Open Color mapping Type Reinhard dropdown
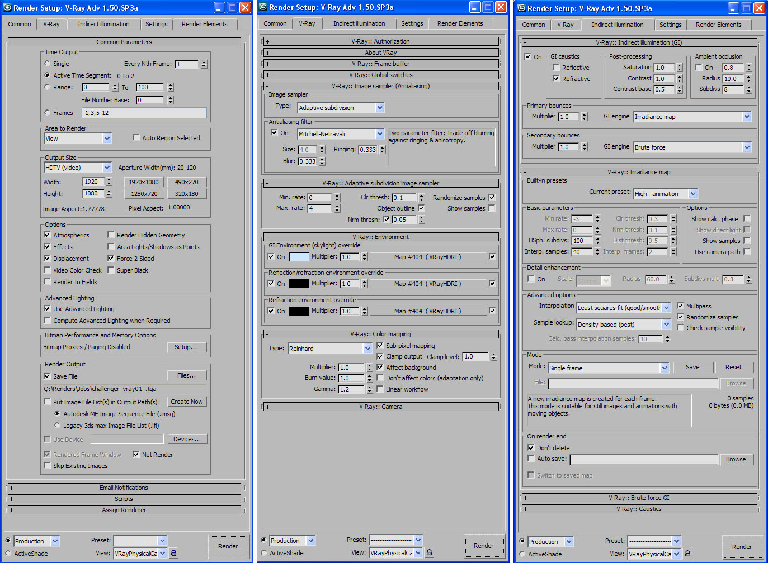This screenshot has height=563, width=768. (330, 349)
